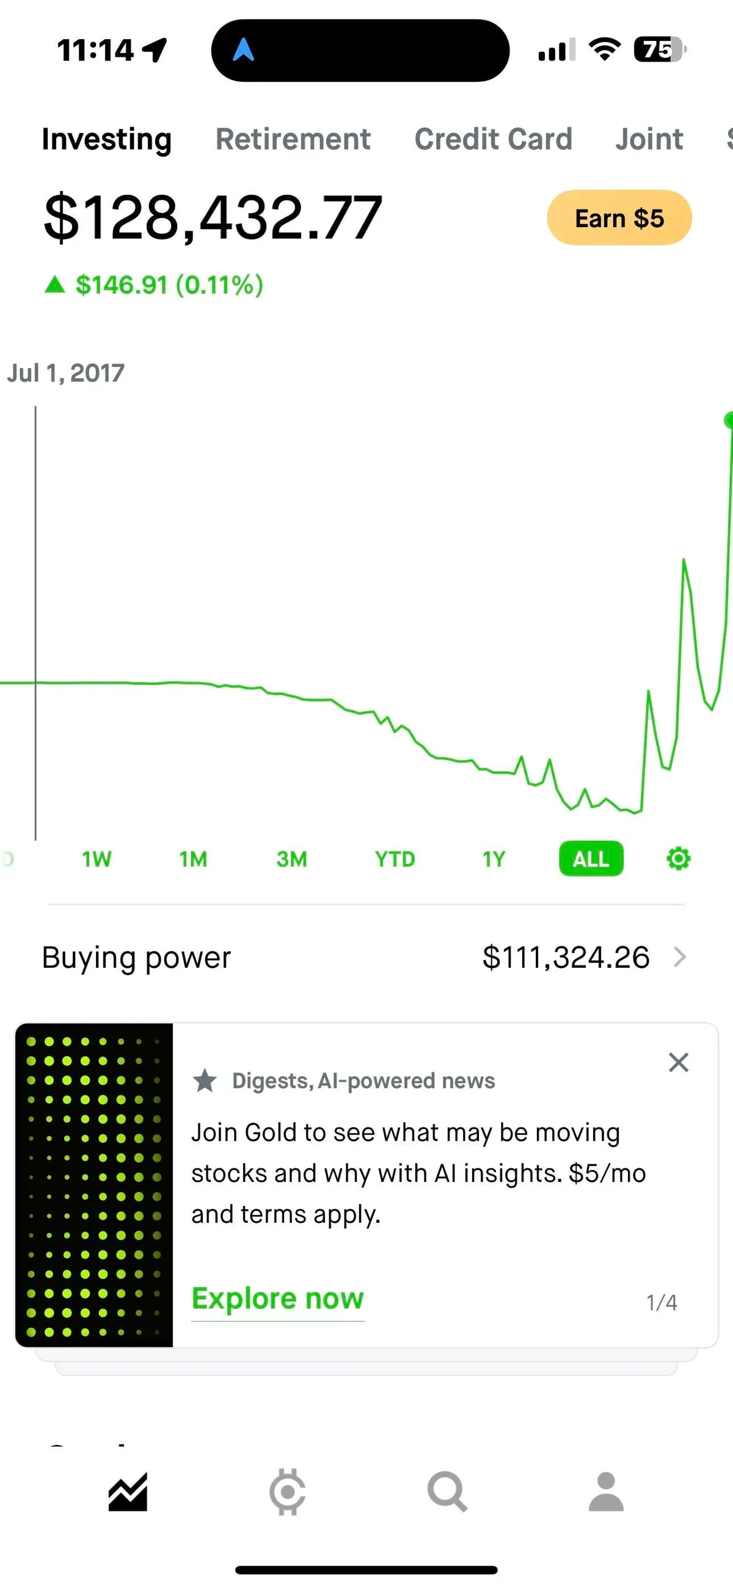Open the crypto tab in bottom bar
Image resolution: width=733 pixels, height=1588 pixels.
coord(288,1492)
